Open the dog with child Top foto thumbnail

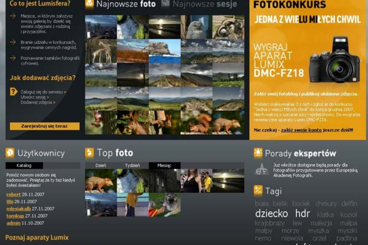point(165,205)
